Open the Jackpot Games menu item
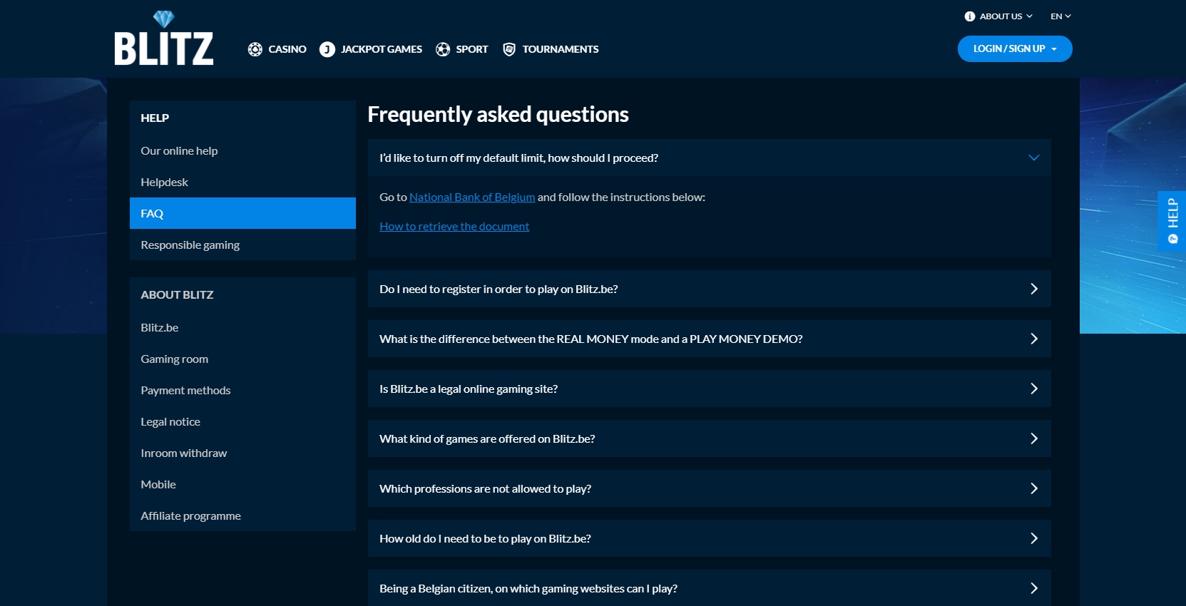 [x=371, y=49]
